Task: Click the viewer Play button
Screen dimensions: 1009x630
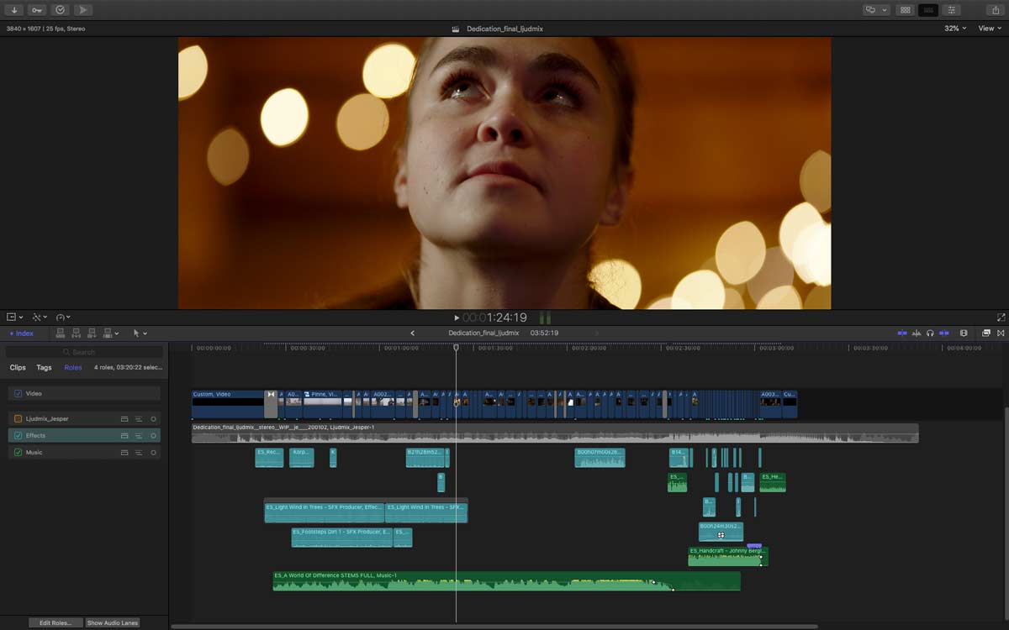Action: 457,318
